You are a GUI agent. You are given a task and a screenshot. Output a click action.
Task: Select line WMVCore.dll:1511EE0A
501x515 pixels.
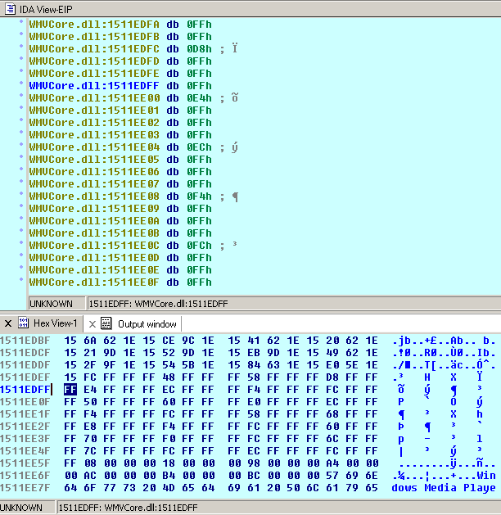coord(120,221)
